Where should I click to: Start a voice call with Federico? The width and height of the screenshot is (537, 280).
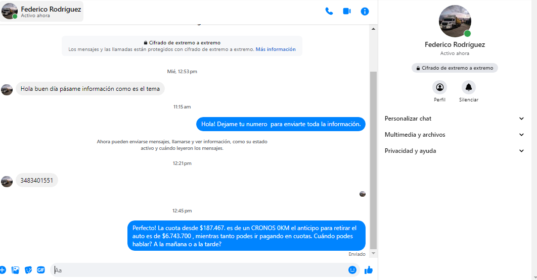click(329, 11)
